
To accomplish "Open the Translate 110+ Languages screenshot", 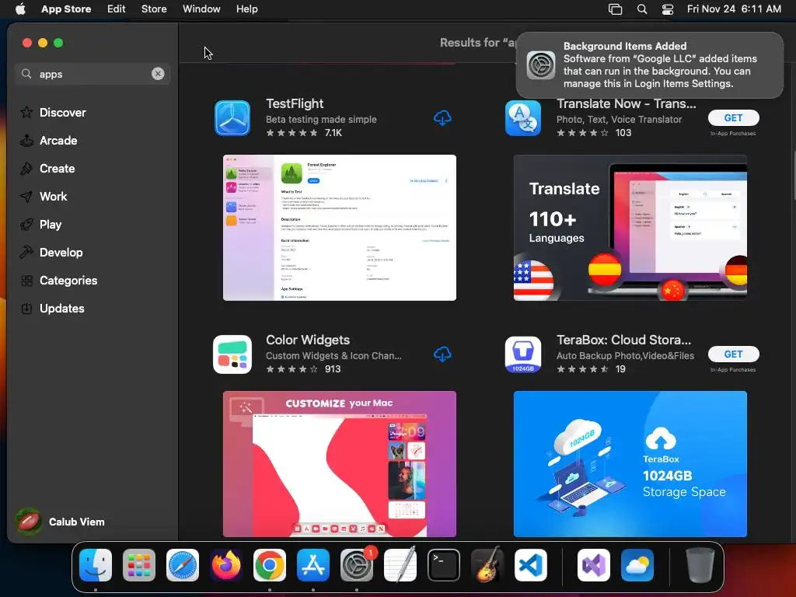I will pos(630,228).
